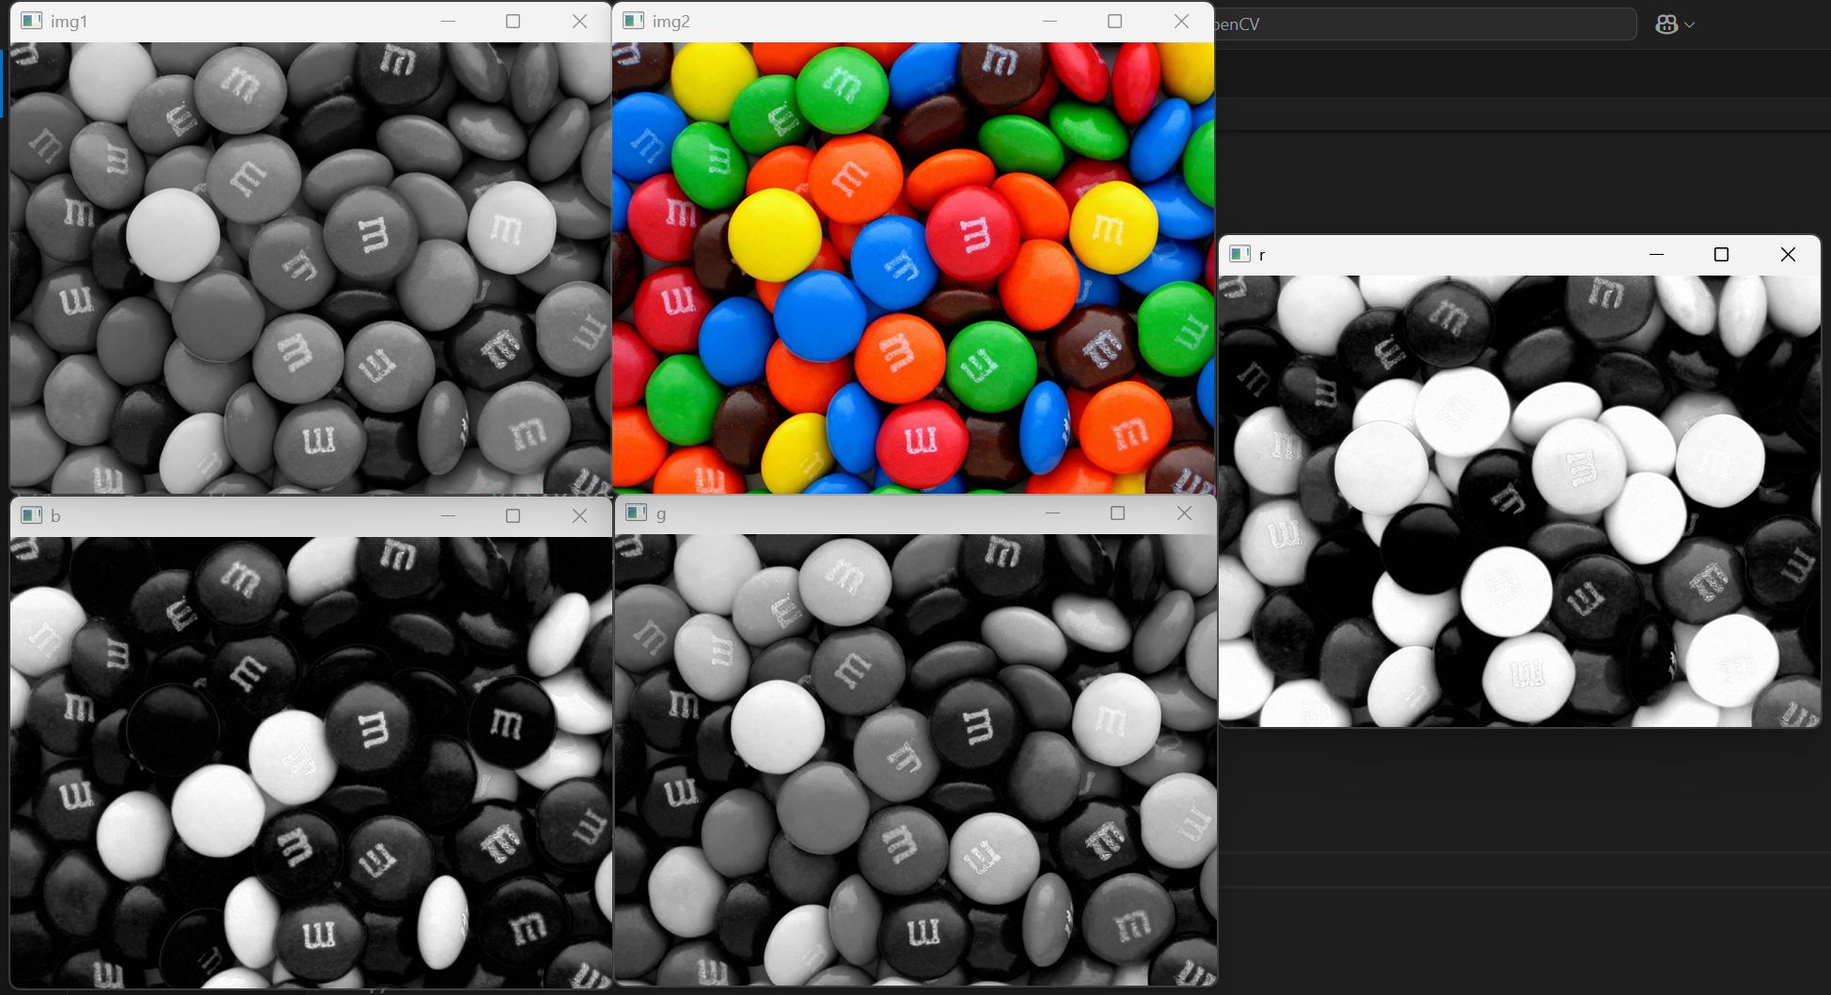Maximize the g channel window

pos(1117,513)
